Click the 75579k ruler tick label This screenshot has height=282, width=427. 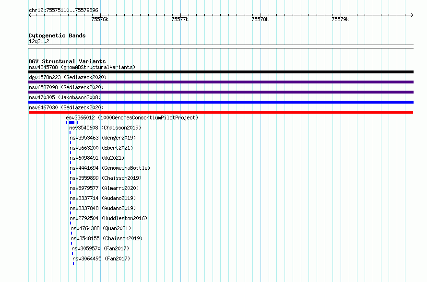[x=340, y=19]
